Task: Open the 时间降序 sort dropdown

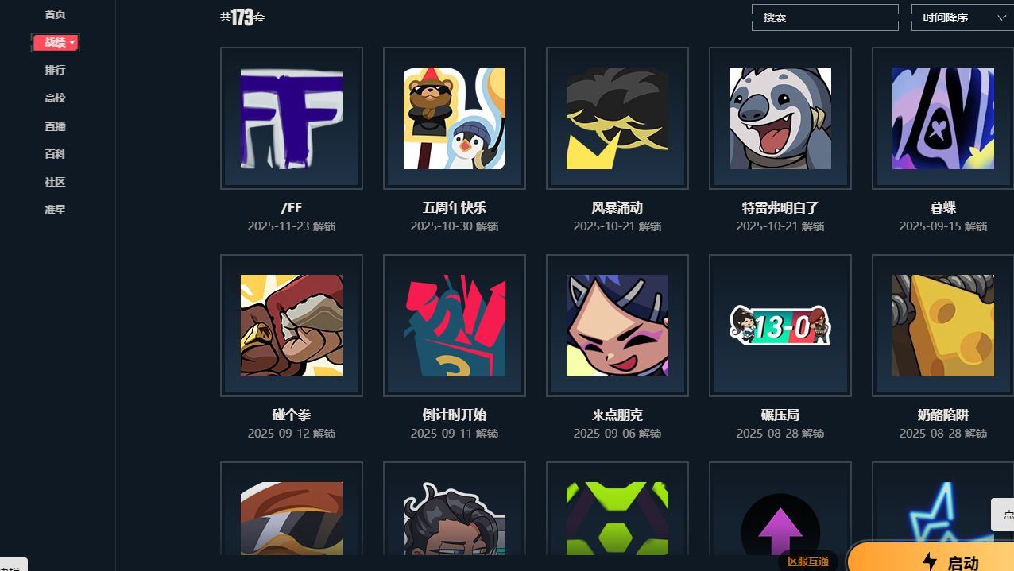Action: [x=962, y=17]
